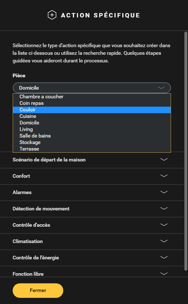Pick Cuisine from the room list
Screen dimensions: 188x304
92,116
